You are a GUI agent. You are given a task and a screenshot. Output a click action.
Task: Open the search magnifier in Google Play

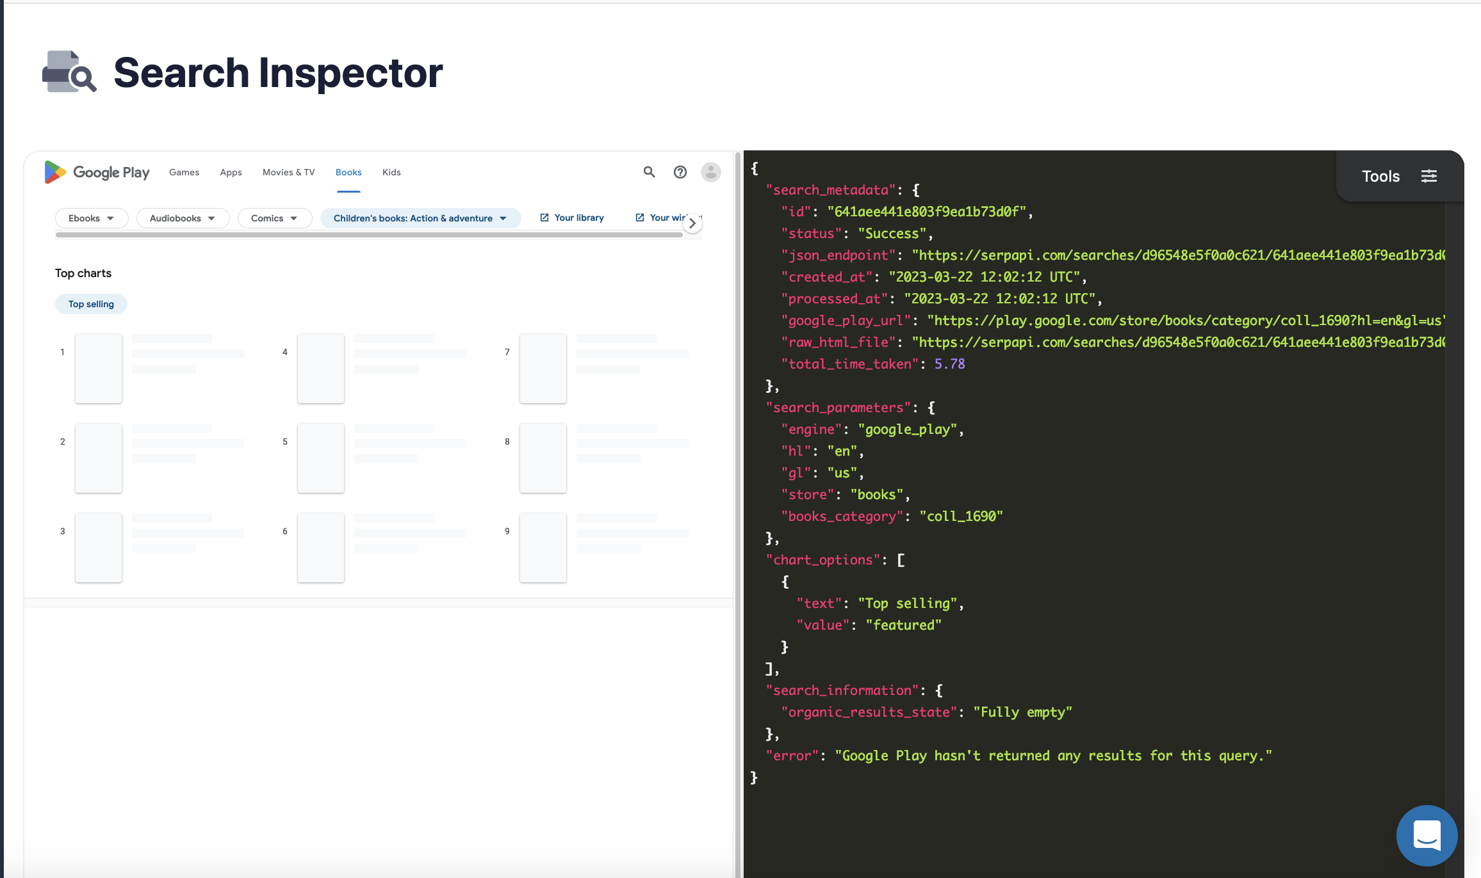coord(649,172)
